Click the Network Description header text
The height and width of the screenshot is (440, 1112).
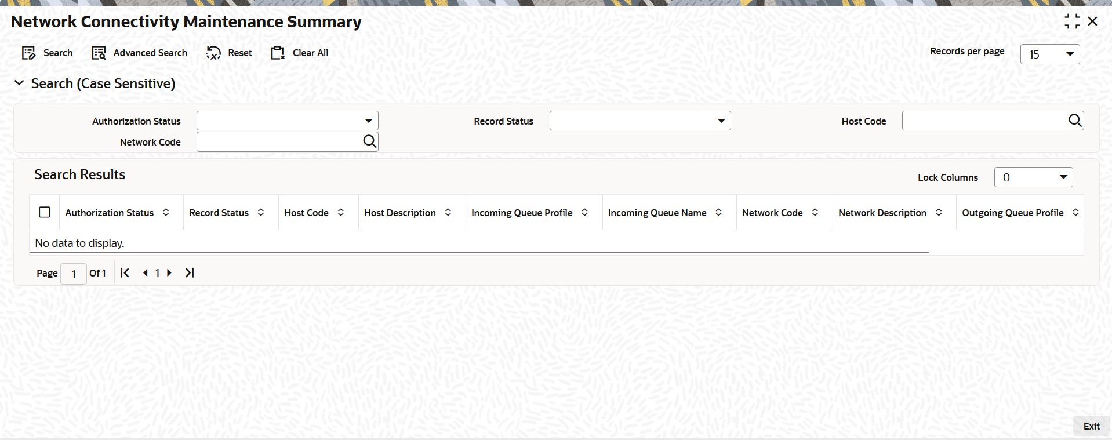[x=882, y=213]
